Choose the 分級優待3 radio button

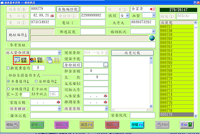pos(8,89)
